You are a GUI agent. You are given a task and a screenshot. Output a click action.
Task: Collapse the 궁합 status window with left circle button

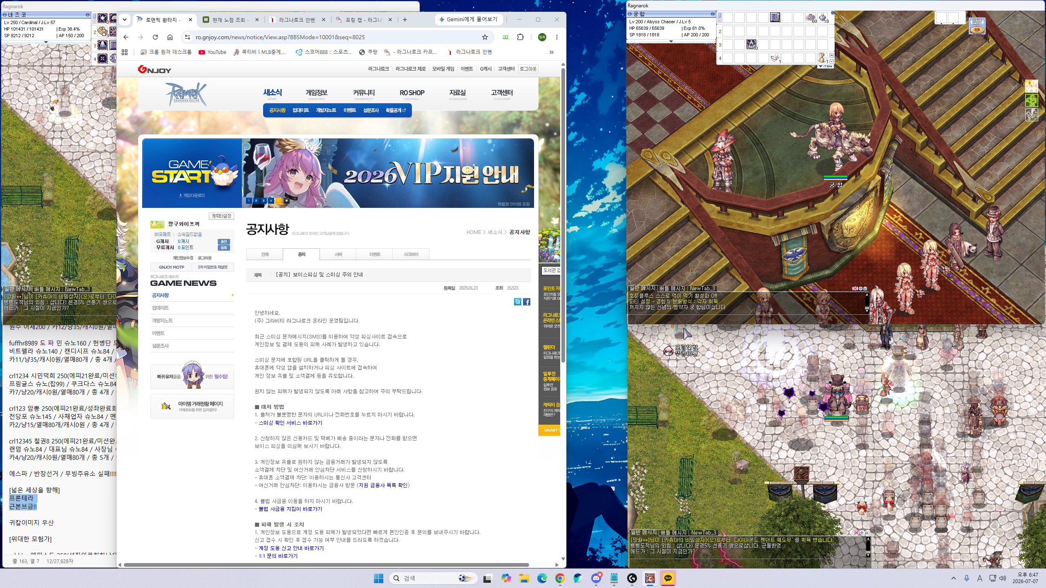tap(630, 14)
